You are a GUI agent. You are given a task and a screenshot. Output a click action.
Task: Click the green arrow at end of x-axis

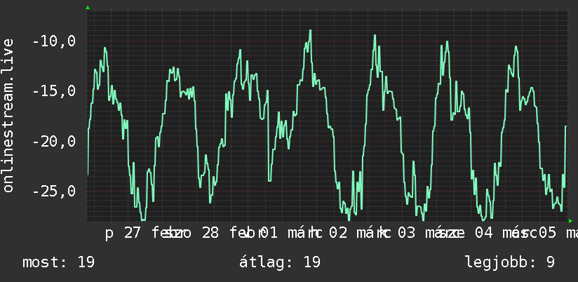click(570, 221)
